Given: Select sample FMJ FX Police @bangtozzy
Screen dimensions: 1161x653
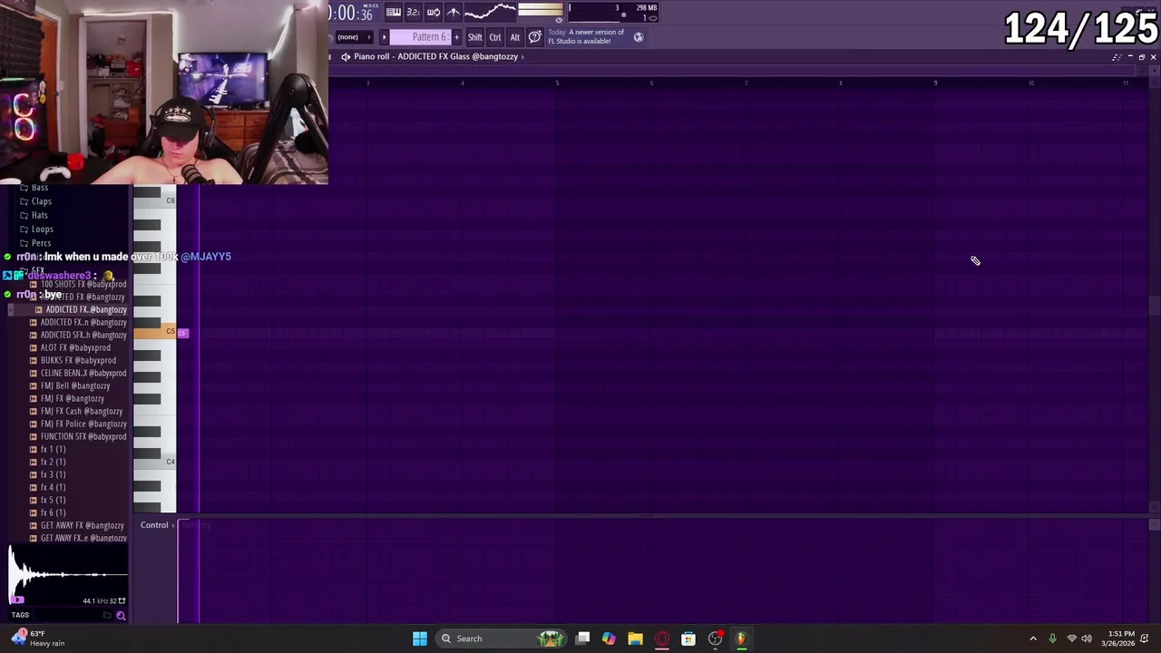Looking at the screenshot, I should pos(83,424).
